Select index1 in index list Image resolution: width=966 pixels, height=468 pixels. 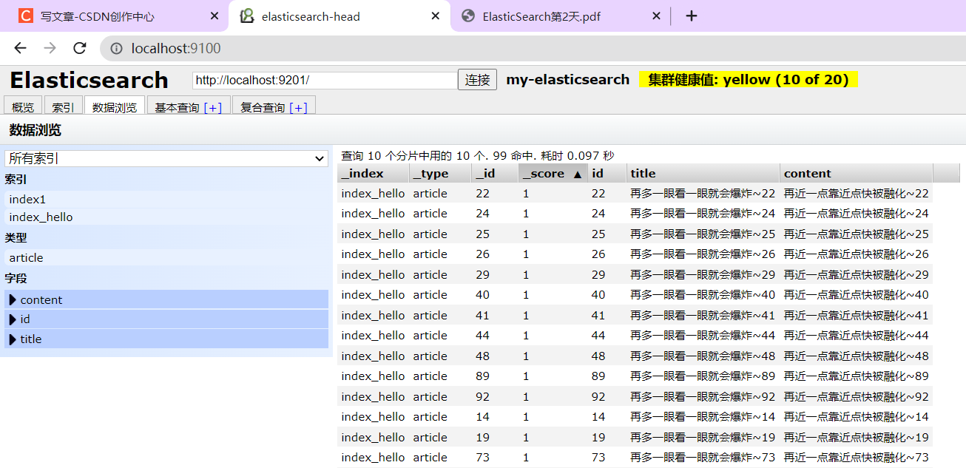point(27,200)
